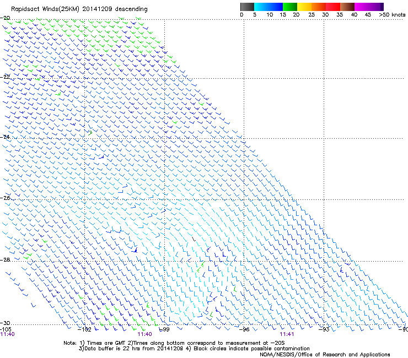
Task: Click the legend tick label 25
Action: coord(312,15)
